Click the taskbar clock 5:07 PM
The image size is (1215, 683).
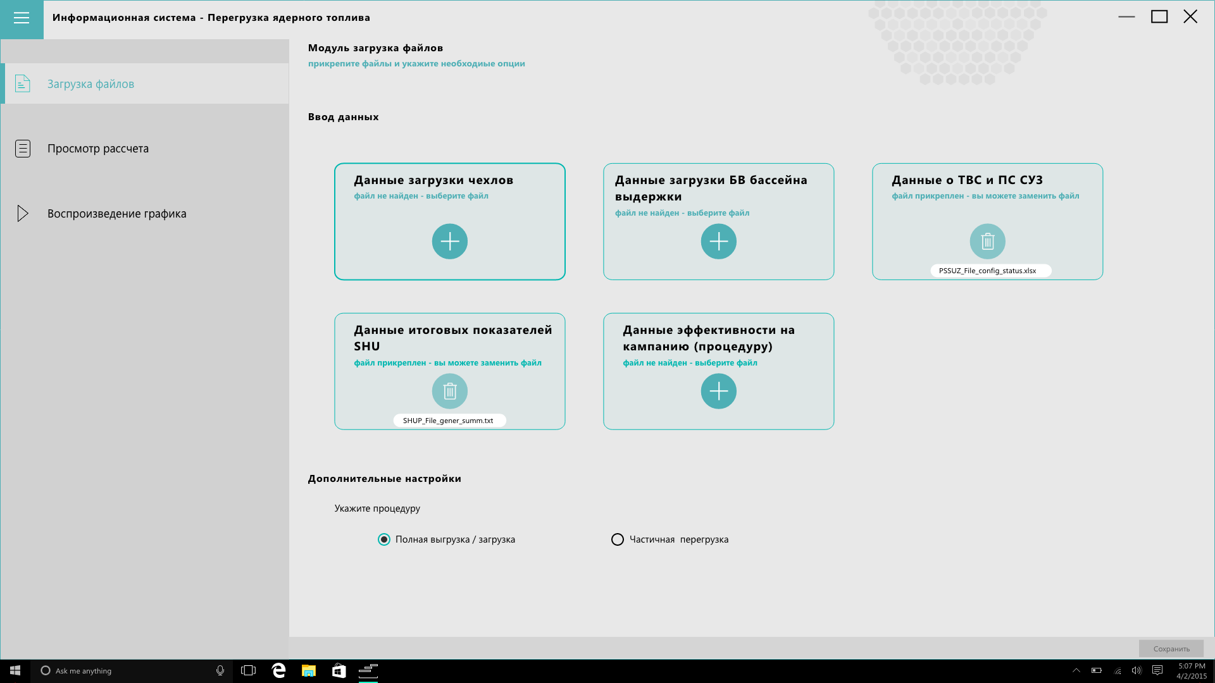point(1191,671)
